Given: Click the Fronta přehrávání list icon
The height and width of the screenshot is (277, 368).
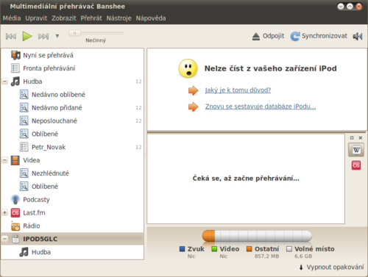Looking at the screenshot, I should click(x=15, y=68).
